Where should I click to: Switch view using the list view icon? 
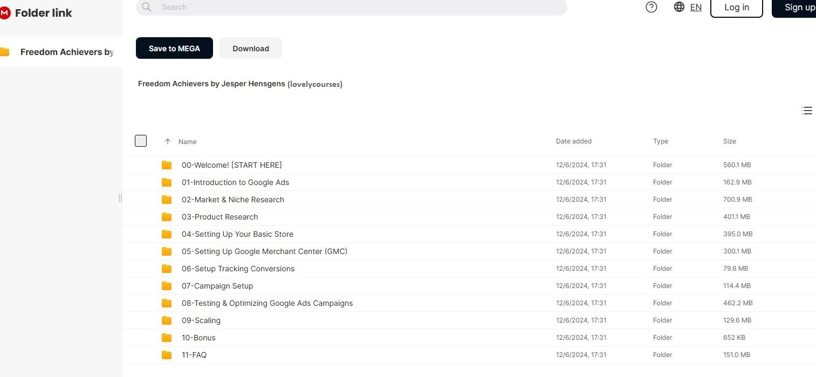807,111
